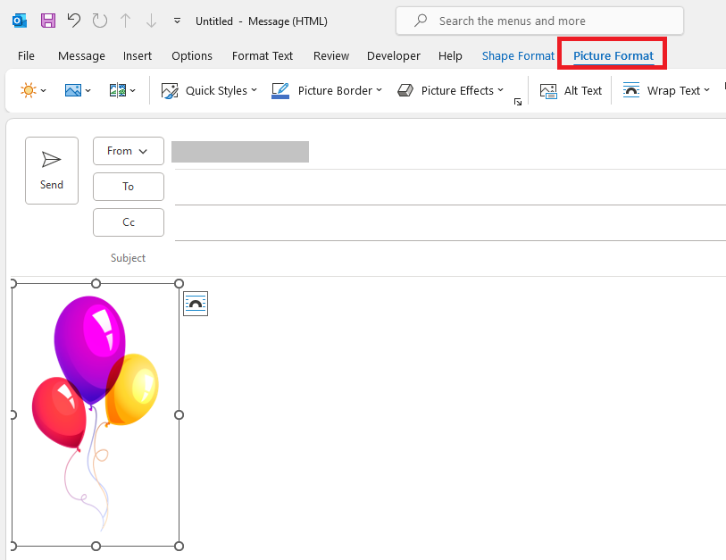Expand the Picture Effects dropdown arrow
Viewport: 726px width, 560px height.
tap(500, 90)
